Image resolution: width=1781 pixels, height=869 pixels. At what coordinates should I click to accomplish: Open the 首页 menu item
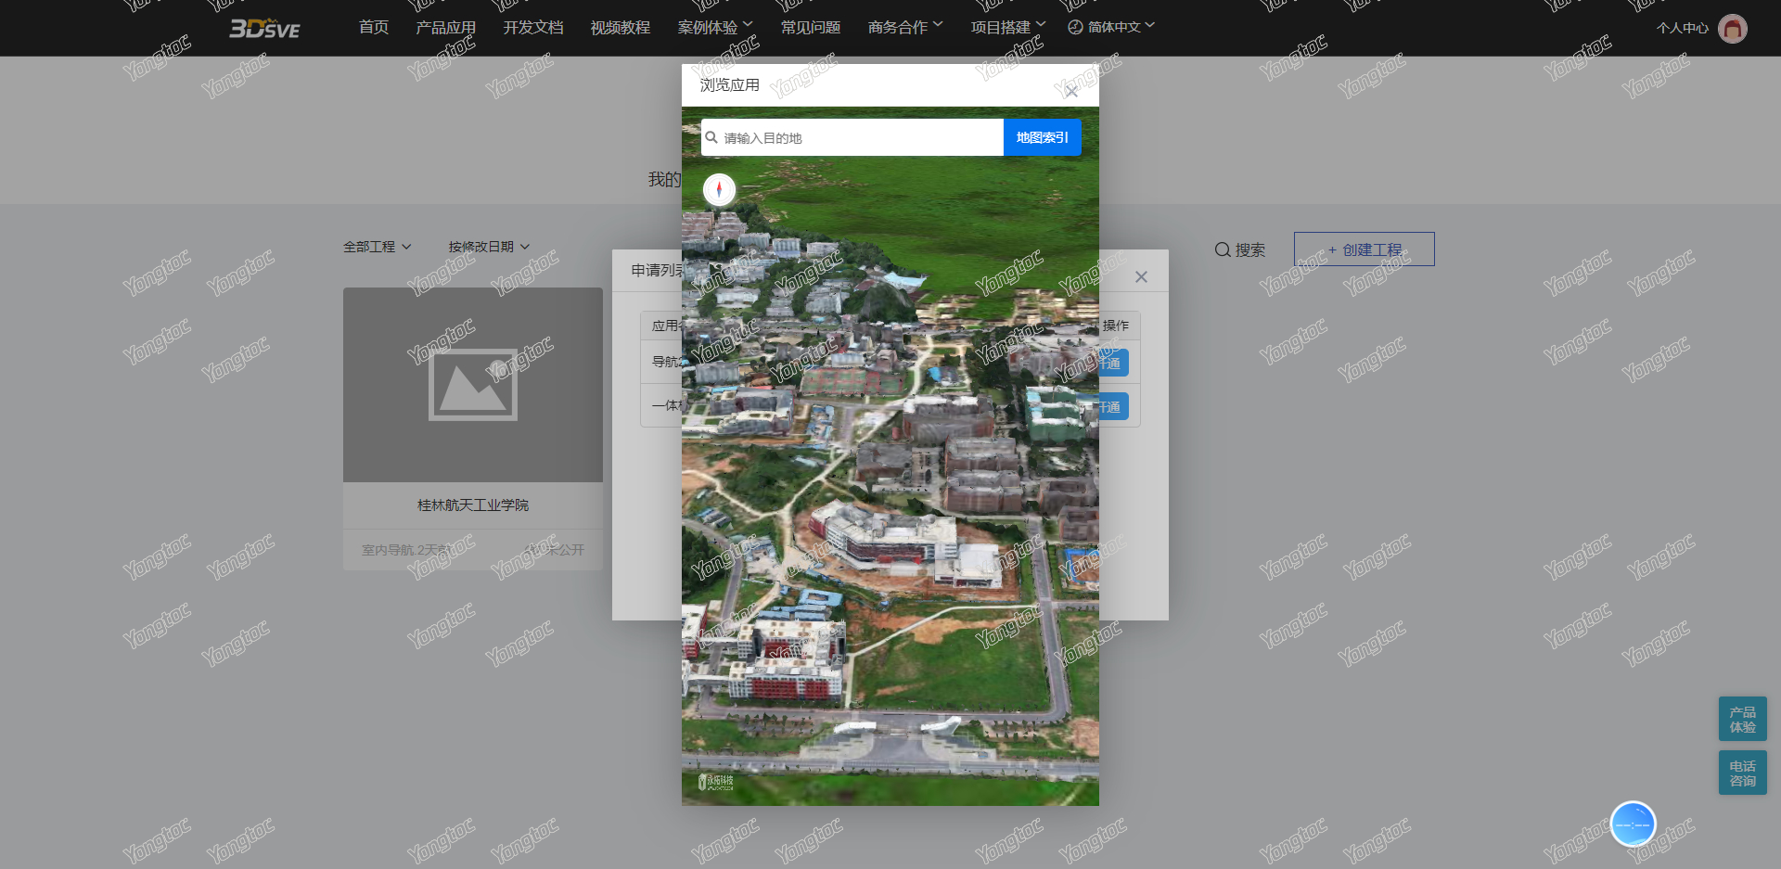tap(374, 27)
